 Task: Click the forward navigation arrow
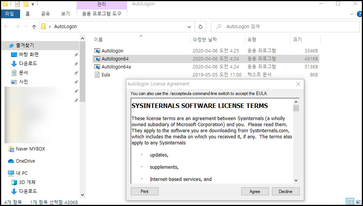click(x=17, y=27)
